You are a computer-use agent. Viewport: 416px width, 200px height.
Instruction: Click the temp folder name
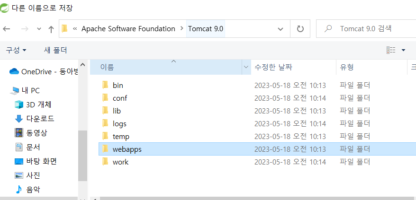click(121, 137)
